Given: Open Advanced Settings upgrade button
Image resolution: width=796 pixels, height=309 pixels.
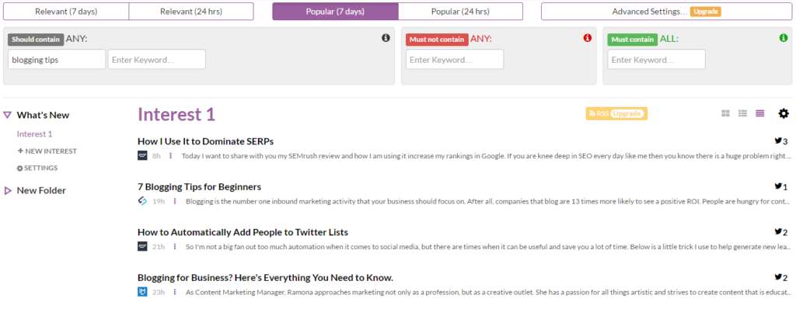Looking at the screenshot, I should coord(666,11).
